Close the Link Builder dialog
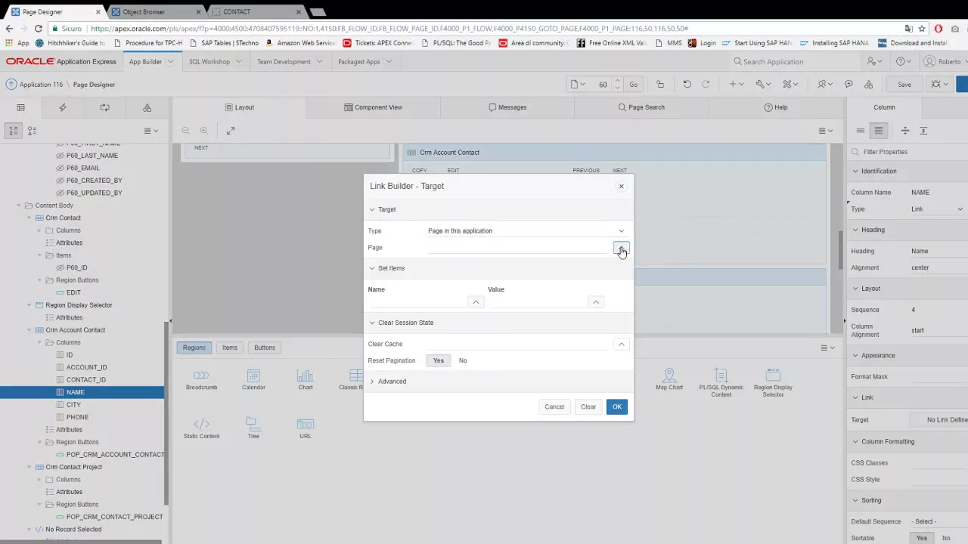Image resolution: width=968 pixels, height=544 pixels. point(622,186)
